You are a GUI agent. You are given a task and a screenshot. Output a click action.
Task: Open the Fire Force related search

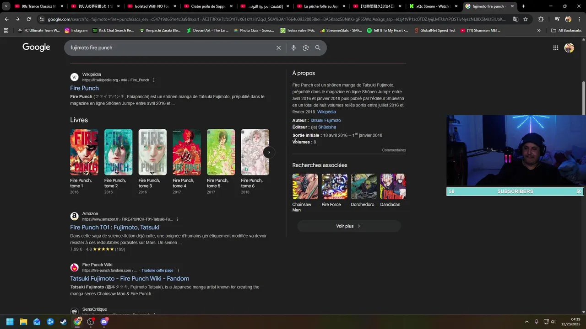point(335,191)
